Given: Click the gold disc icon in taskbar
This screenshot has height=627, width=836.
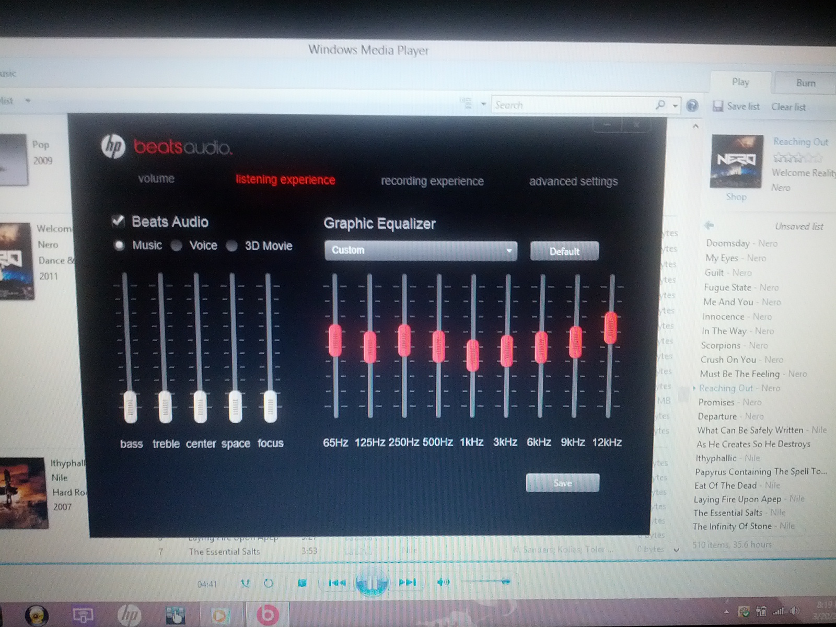Looking at the screenshot, I should 37,616.
